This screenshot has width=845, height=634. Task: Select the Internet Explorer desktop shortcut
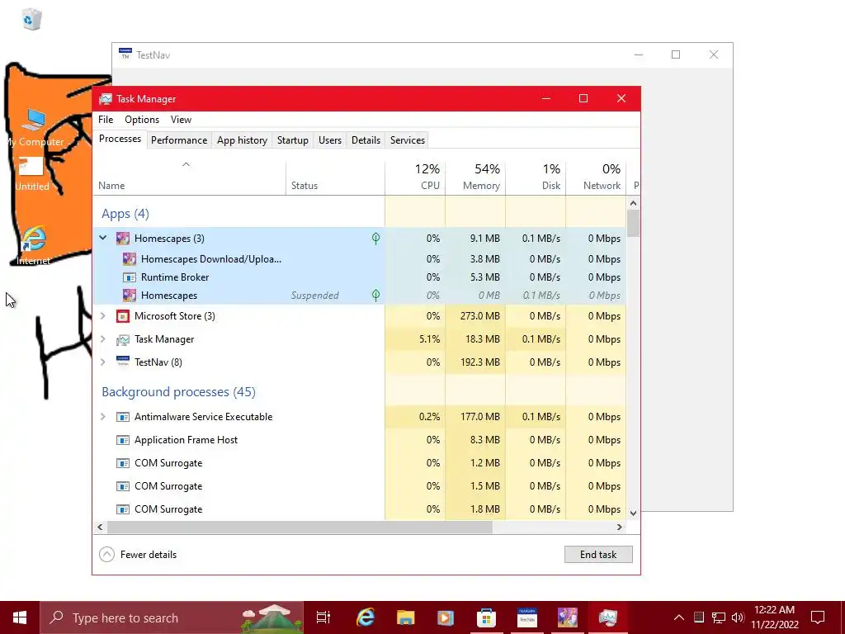[x=33, y=246]
